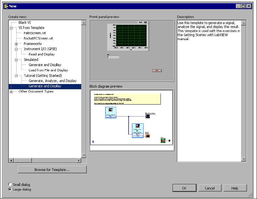
Task: Choose the PalmScreen.vit template
Action: point(35,33)
